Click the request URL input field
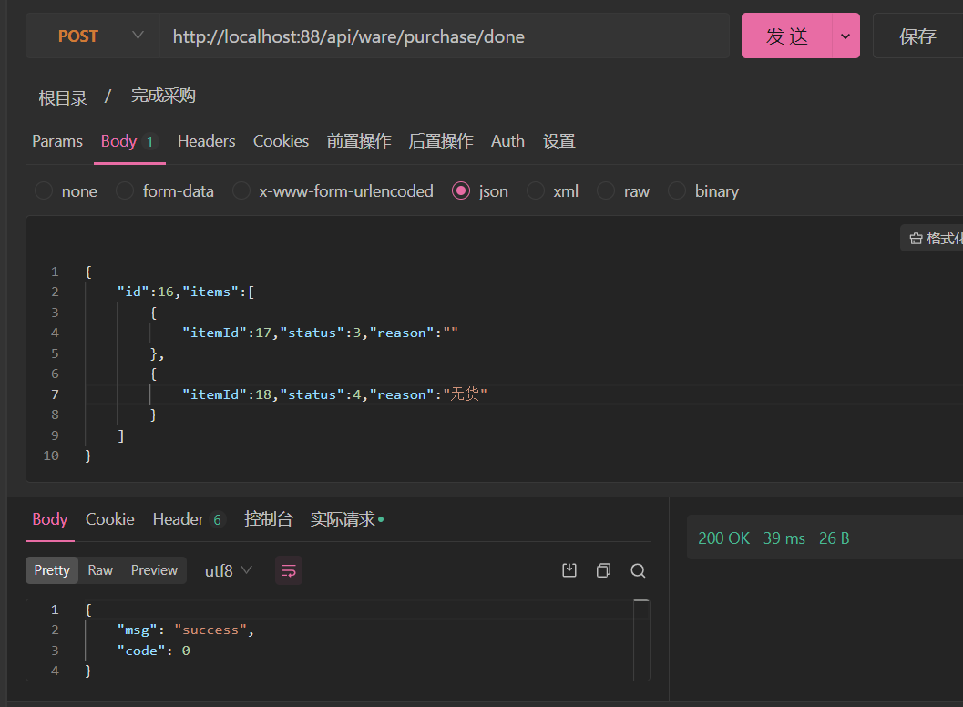 click(445, 36)
